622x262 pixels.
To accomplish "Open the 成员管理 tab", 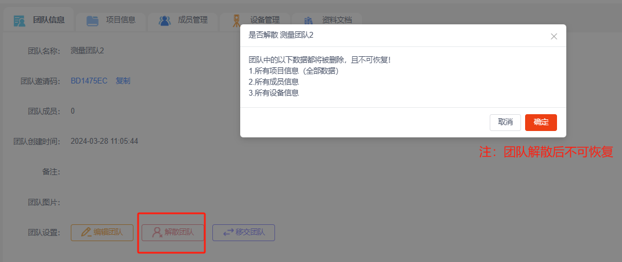I will coord(193,20).
